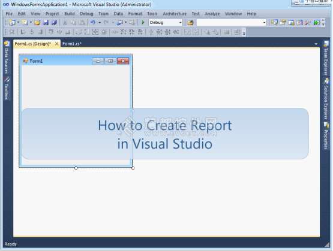Start debugging with the green play icon
333x251 pixels.
point(143,22)
